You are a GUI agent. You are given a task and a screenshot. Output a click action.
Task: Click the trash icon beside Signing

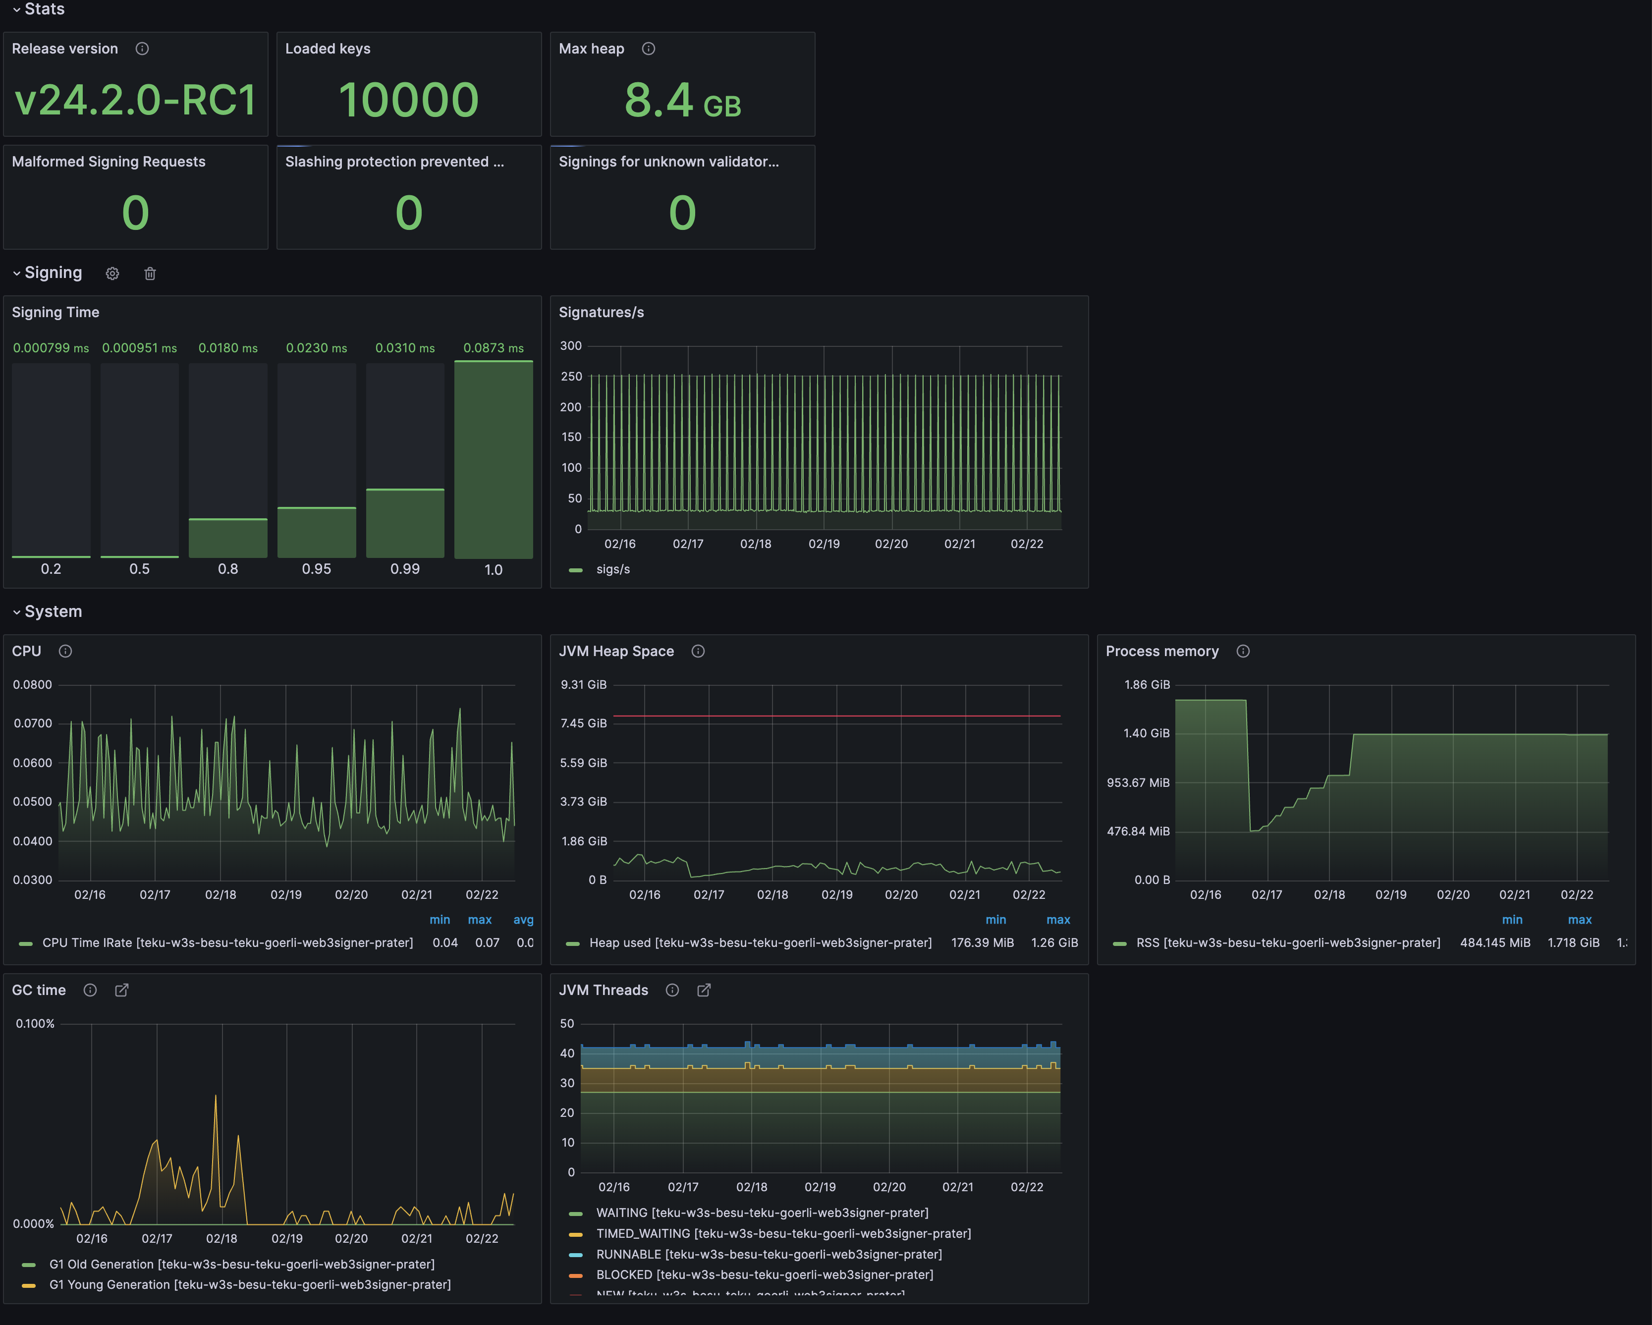click(150, 274)
